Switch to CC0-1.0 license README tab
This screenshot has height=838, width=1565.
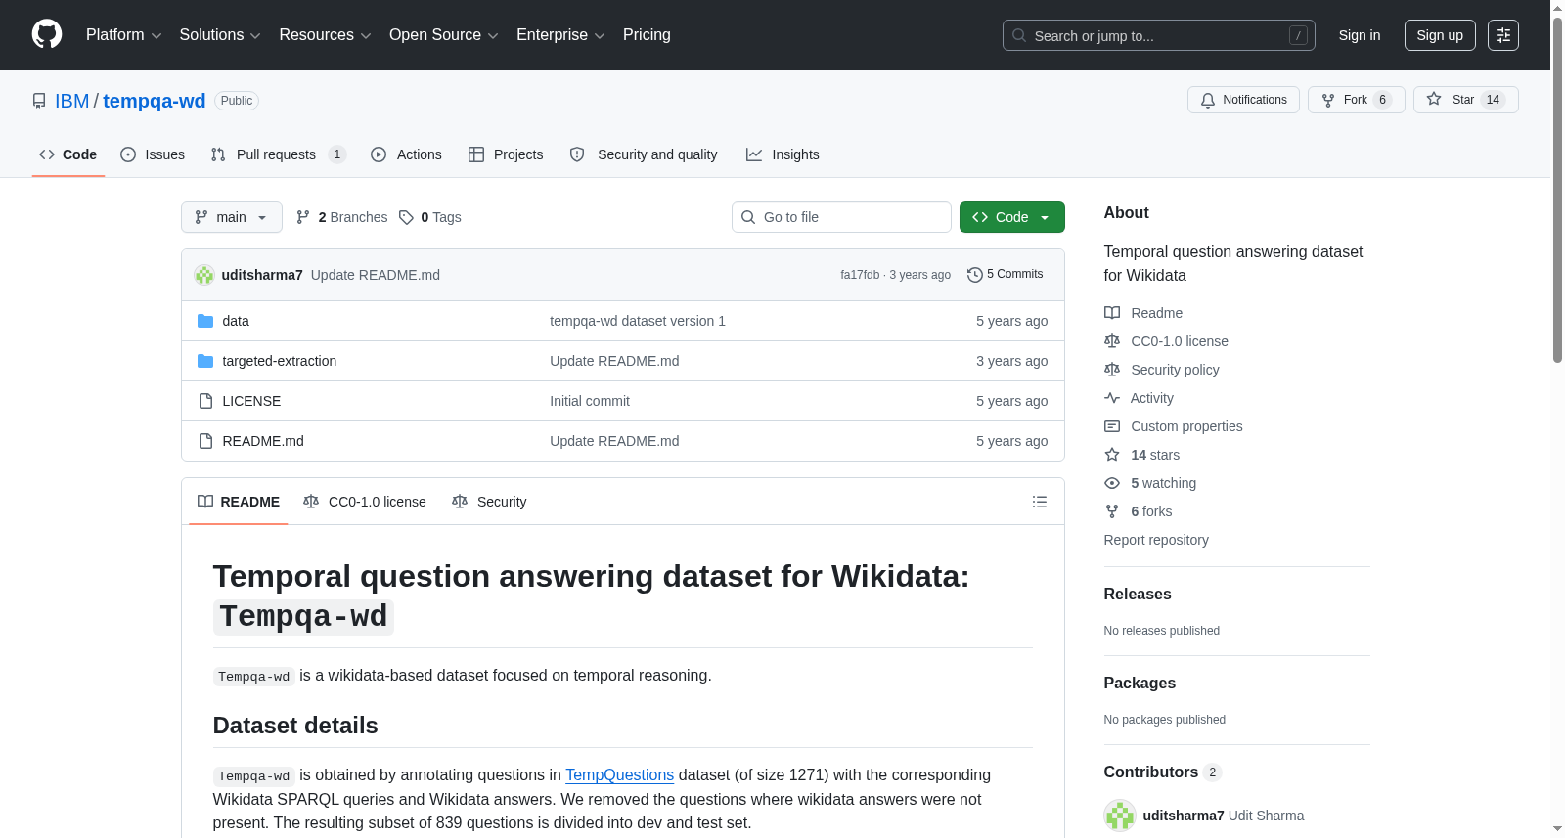365,502
